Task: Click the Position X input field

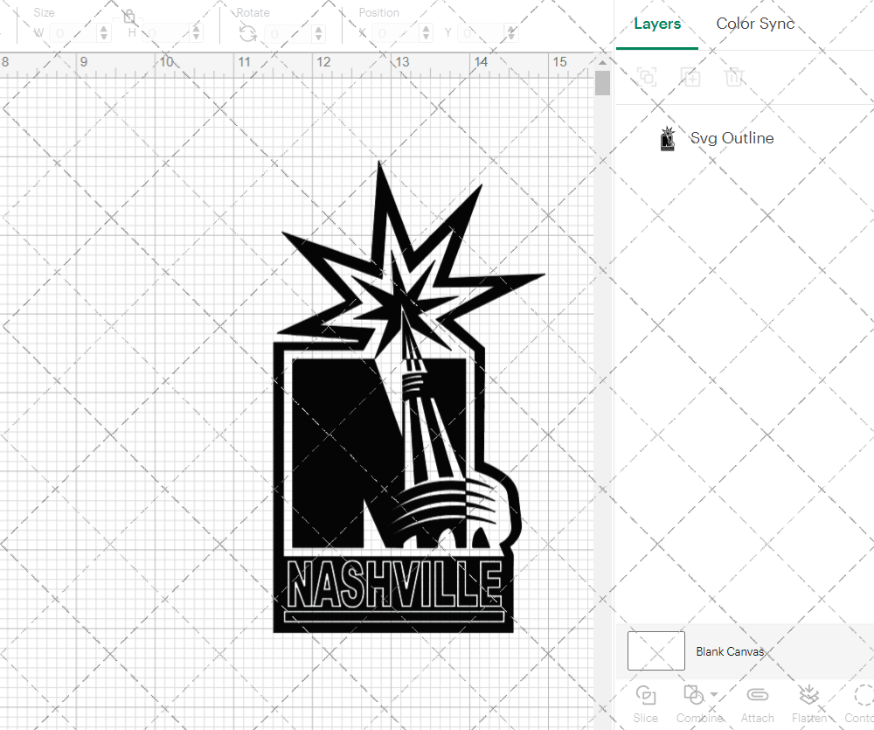Action: (396, 33)
